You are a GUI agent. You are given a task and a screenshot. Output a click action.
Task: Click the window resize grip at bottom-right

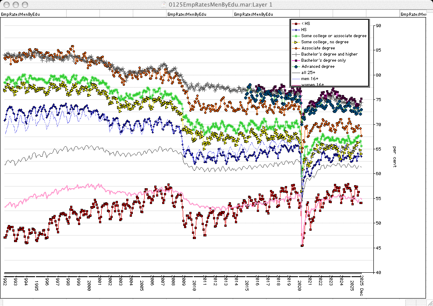(x=429, y=302)
